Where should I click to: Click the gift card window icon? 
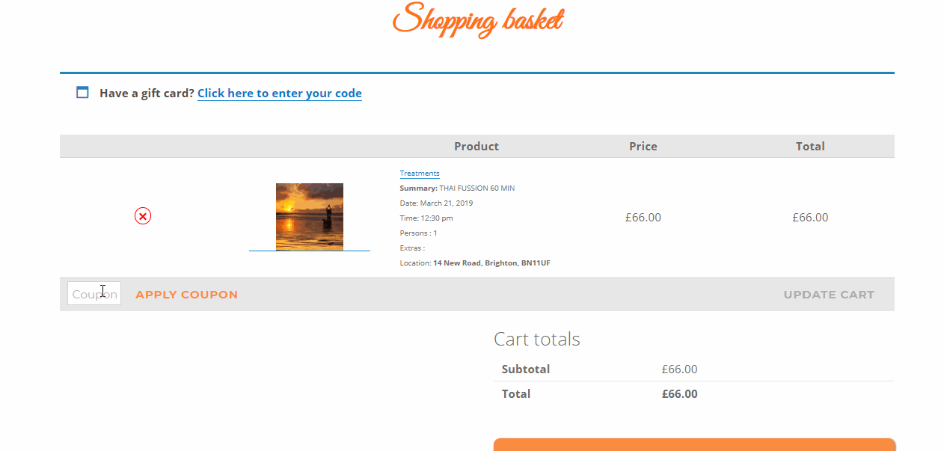82,93
